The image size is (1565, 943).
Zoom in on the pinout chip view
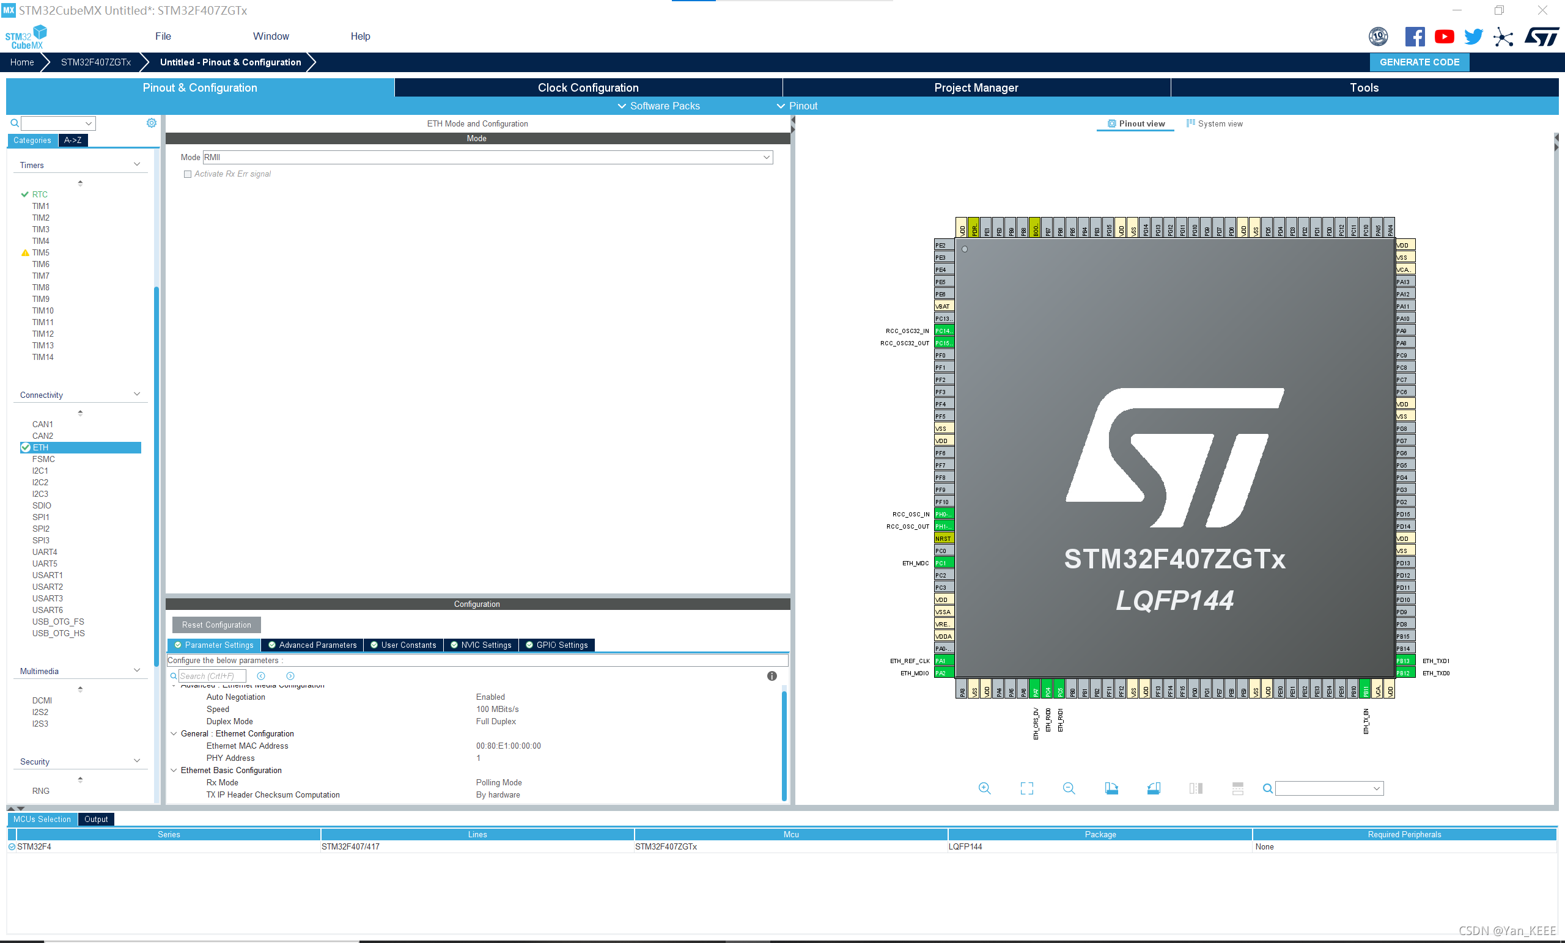pos(984,788)
